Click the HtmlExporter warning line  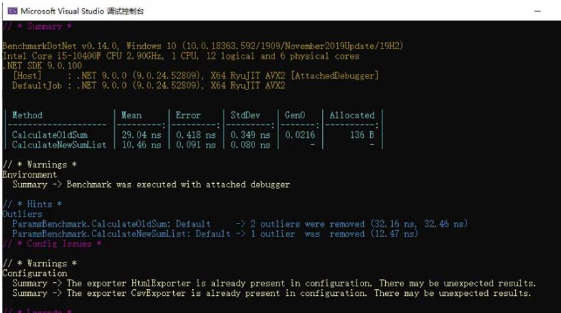click(274, 284)
